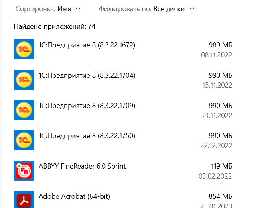Click the Найдено приложений: 74 label
Screen dimensions: 274x208
tap(55, 26)
